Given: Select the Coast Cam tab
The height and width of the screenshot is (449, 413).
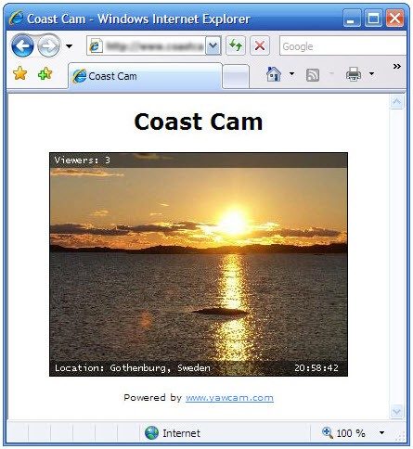Looking at the screenshot, I should pos(145,76).
